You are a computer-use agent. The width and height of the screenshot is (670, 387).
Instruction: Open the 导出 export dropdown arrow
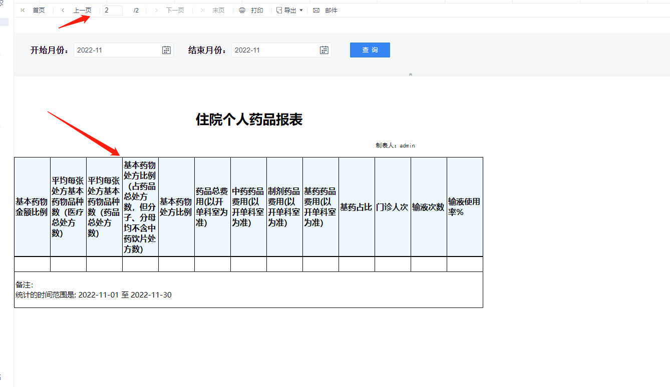(x=301, y=10)
